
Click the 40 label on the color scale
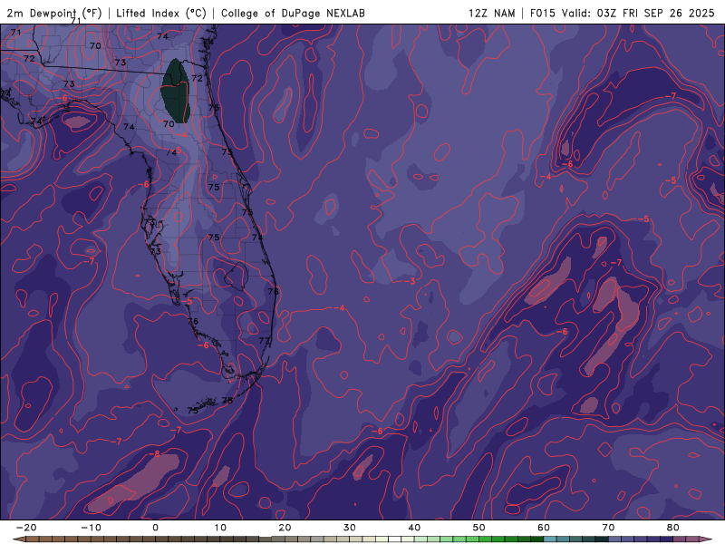pos(414,528)
